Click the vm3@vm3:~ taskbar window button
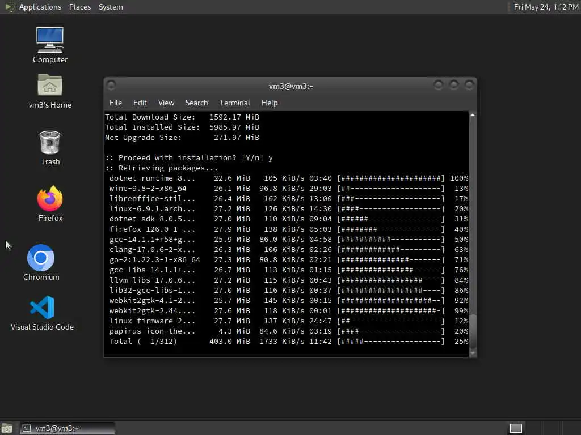The image size is (581, 435). point(68,428)
